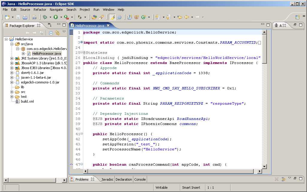
Task: Click the Search flashlight toolbar icon
Action: tap(102, 17)
